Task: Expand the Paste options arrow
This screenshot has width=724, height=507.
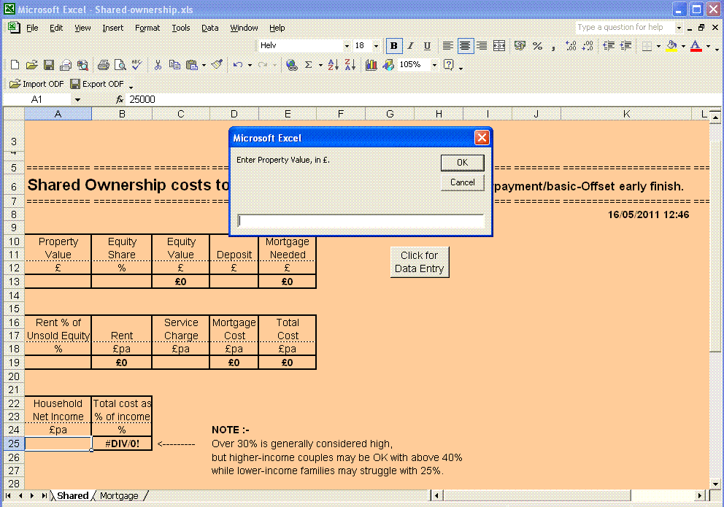Action: pos(204,66)
